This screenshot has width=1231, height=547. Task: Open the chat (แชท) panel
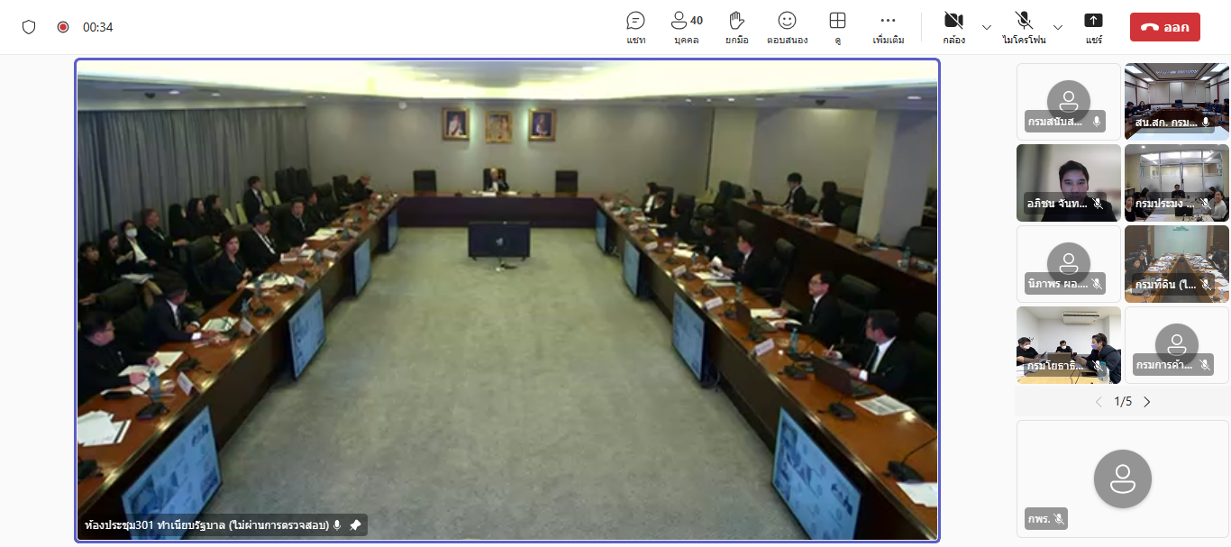pos(635,27)
